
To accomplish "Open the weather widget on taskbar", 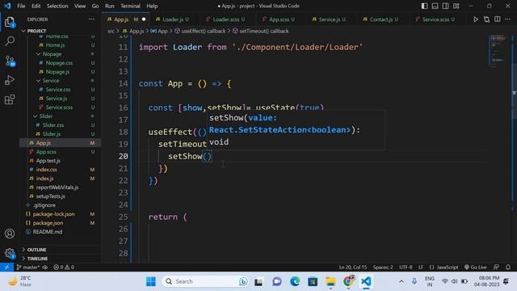I will [19, 281].
